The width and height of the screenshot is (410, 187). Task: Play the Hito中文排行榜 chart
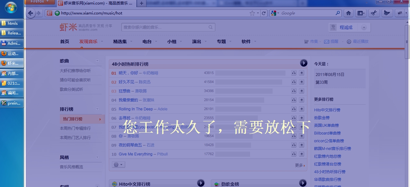pyautogui.click(x=201, y=183)
